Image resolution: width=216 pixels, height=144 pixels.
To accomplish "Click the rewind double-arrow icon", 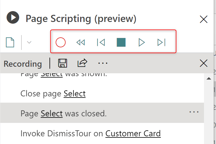I will click(x=81, y=42).
